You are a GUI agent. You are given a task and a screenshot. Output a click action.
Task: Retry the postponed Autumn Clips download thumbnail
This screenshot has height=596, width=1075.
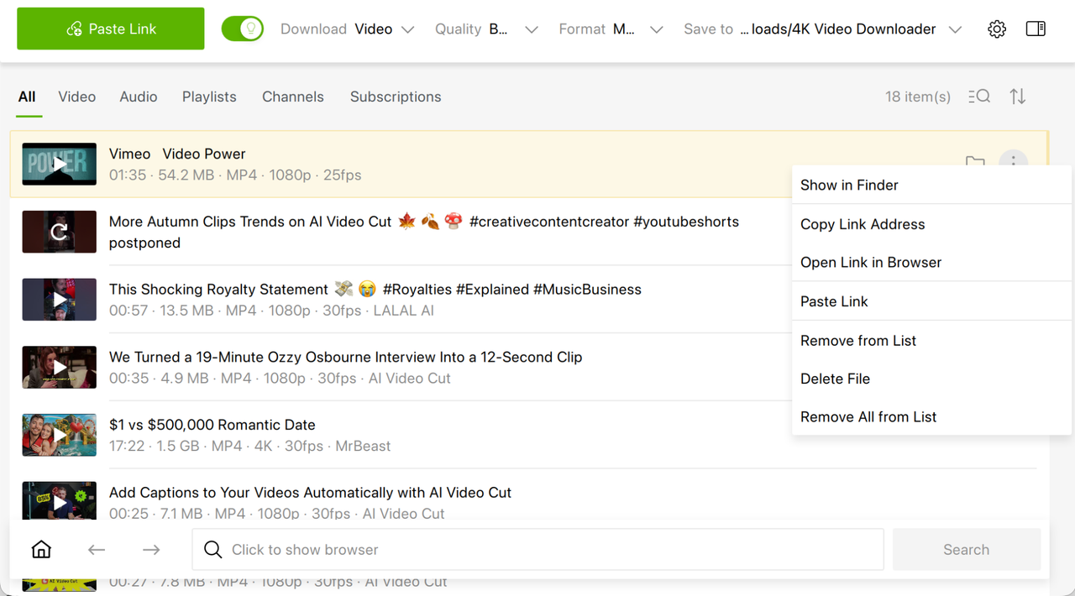(x=59, y=232)
